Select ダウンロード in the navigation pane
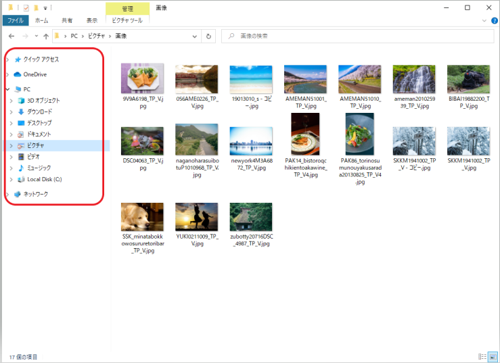500x363 pixels. click(39, 112)
